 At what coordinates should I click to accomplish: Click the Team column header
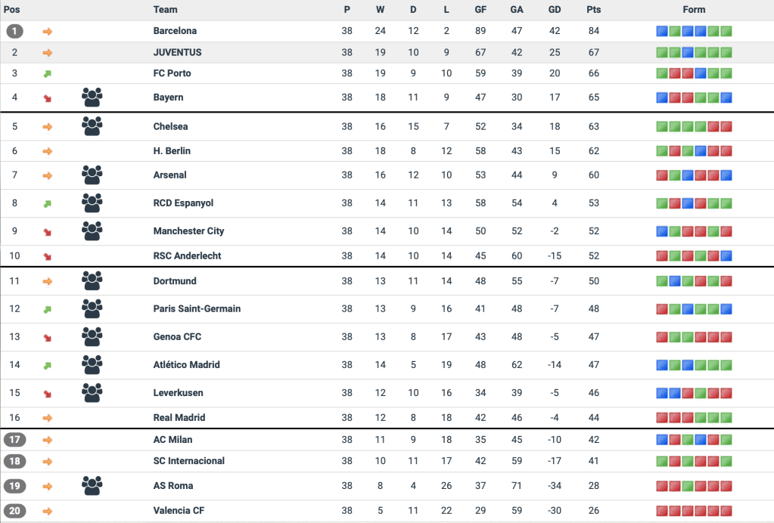coord(165,10)
